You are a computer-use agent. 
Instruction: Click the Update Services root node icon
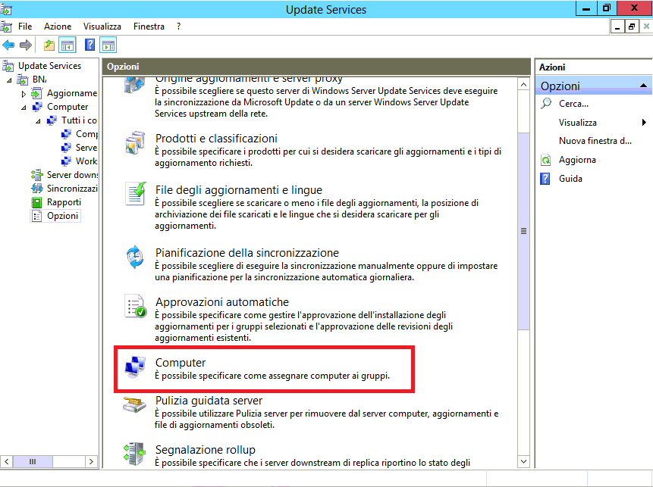tap(8, 66)
